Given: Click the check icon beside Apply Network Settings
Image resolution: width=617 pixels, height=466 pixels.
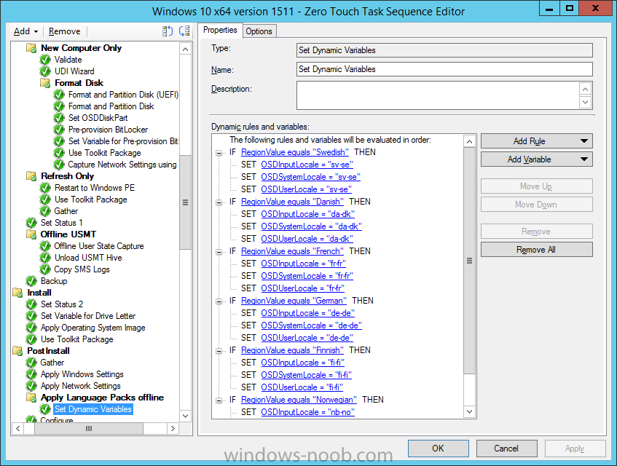Looking at the screenshot, I should [31, 386].
